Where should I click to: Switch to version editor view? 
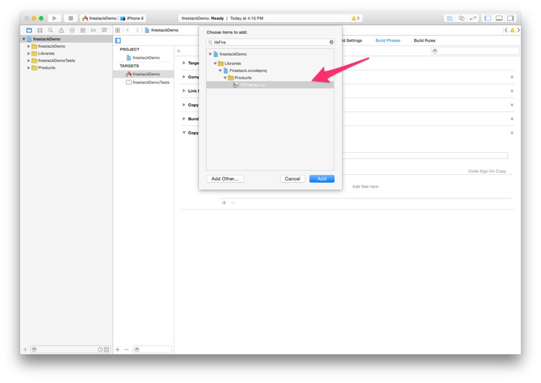pyautogui.click(x=473, y=18)
